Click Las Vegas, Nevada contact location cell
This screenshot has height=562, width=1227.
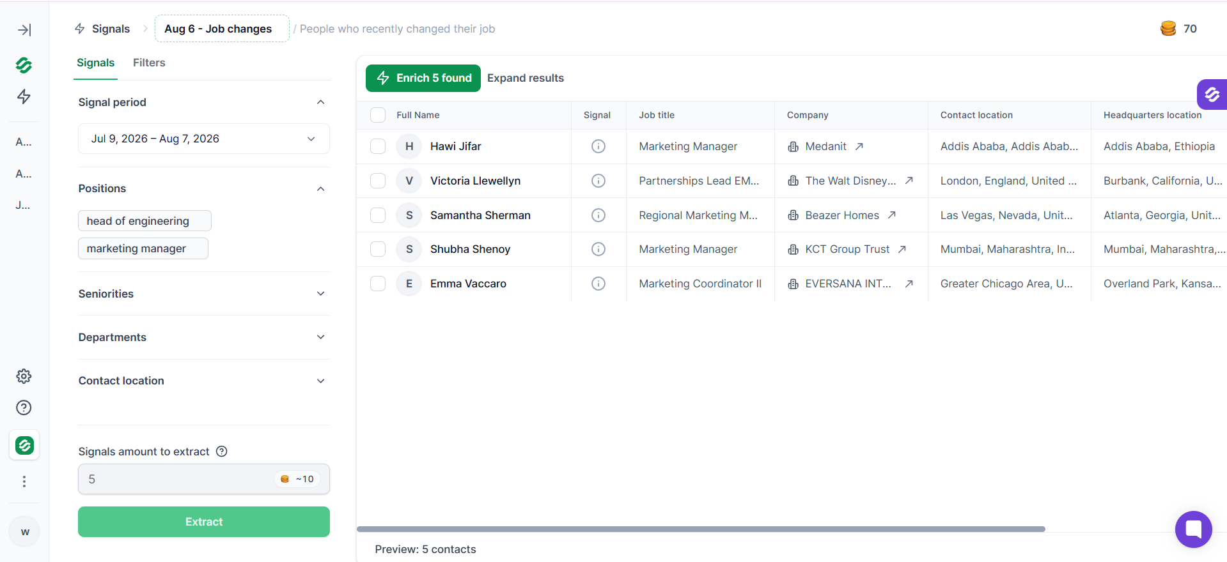[x=1006, y=215]
